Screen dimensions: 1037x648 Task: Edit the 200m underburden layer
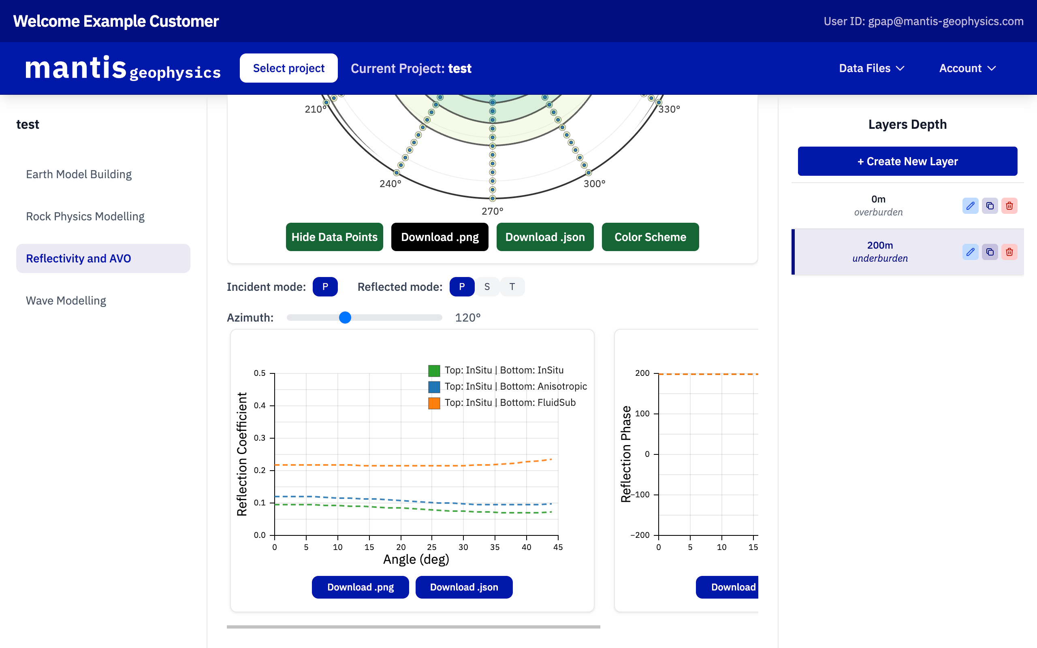[970, 252]
